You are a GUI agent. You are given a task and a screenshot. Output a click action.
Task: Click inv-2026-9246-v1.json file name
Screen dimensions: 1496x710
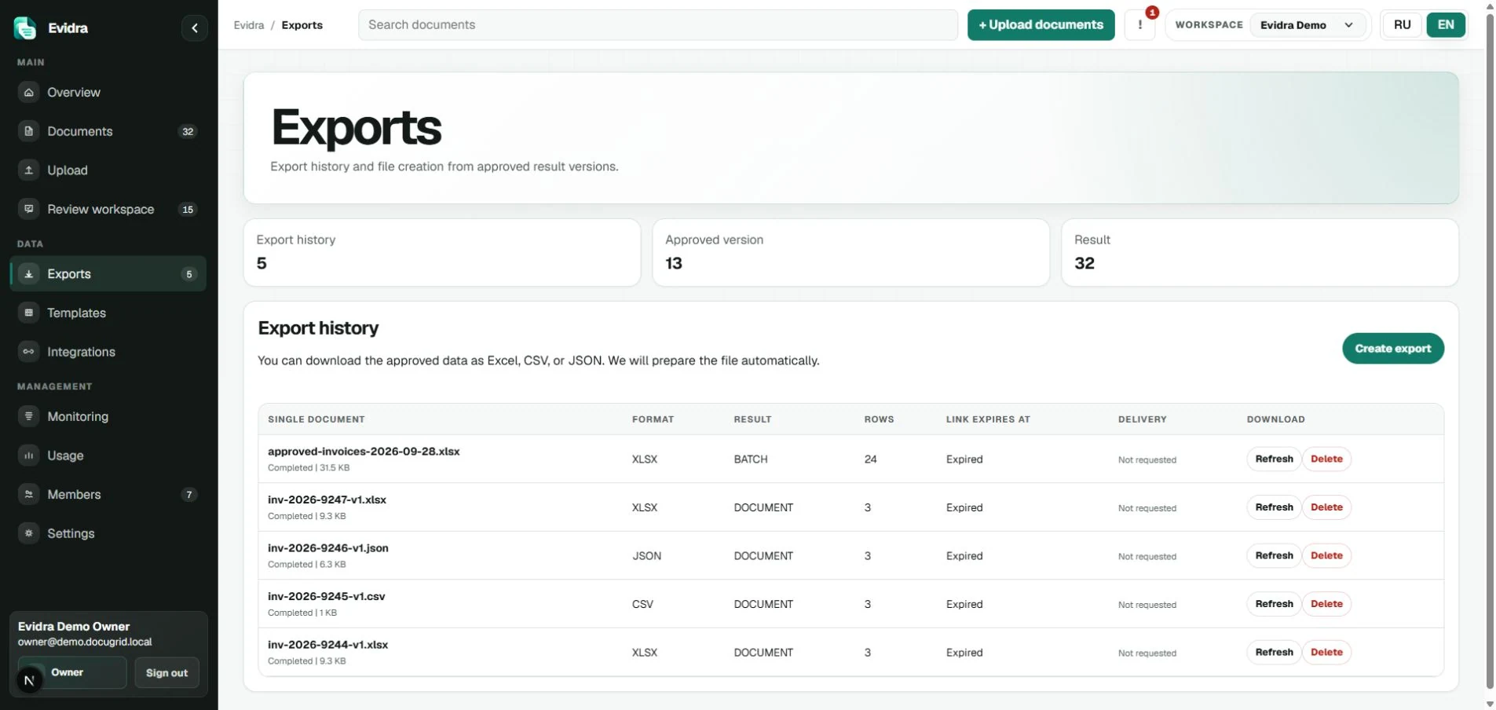(328, 548)
